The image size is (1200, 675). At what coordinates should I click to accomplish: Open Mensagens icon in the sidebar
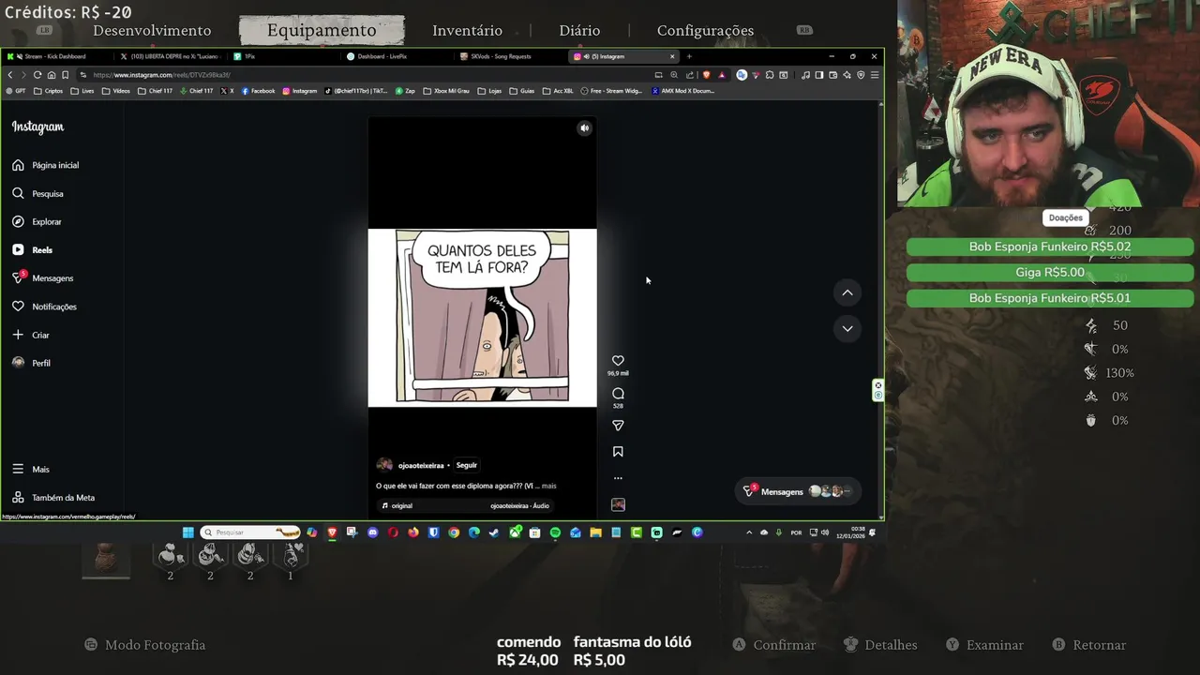[18, 277]
